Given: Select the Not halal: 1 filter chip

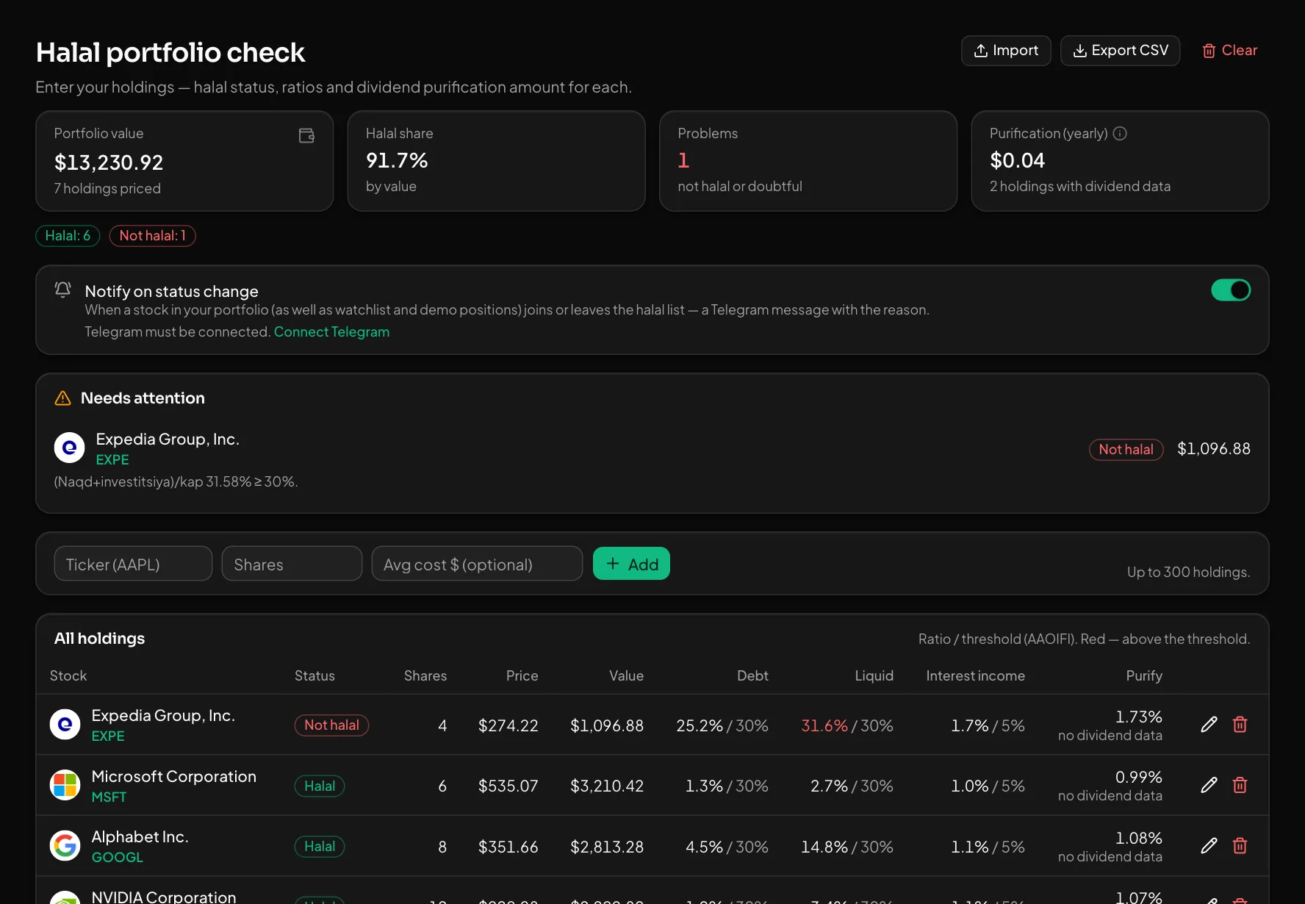Looking at the screenshot, I should pos(152,236).
